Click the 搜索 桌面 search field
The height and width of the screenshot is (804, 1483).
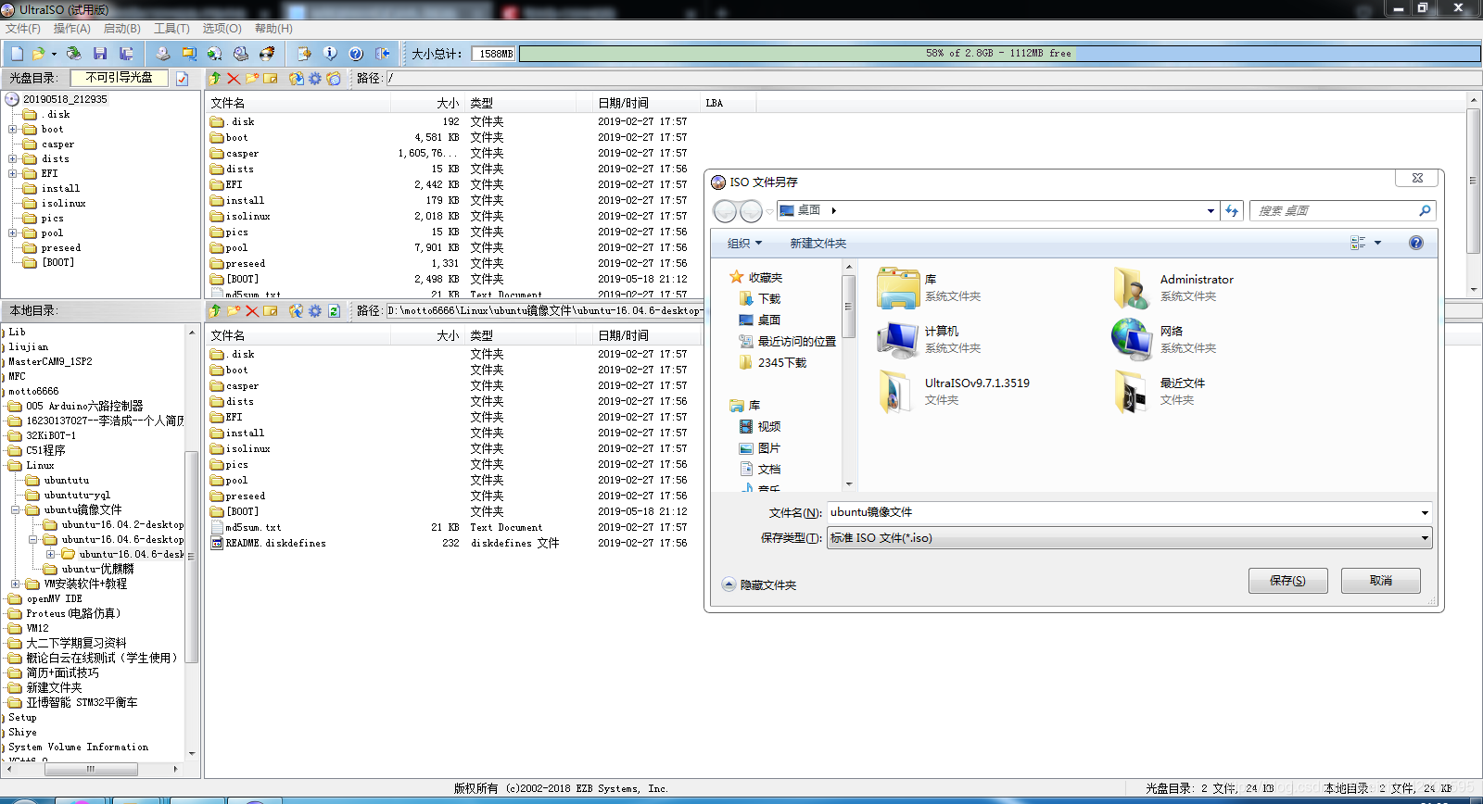1342,211
